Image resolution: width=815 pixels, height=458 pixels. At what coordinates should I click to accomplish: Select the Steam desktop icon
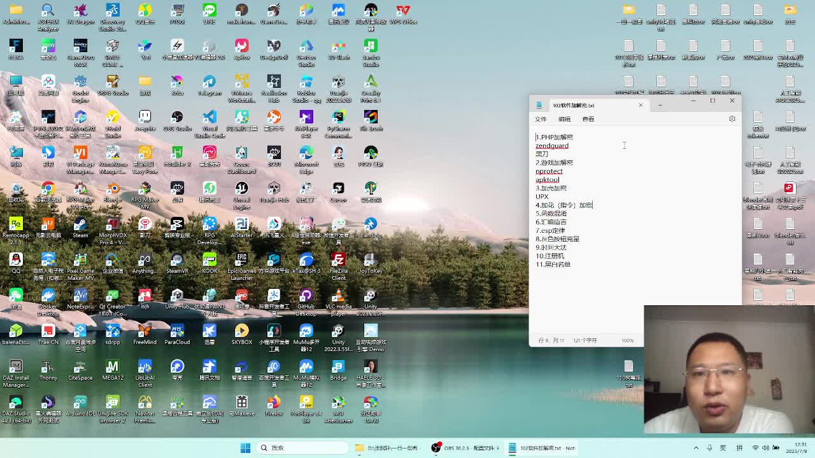80,228
